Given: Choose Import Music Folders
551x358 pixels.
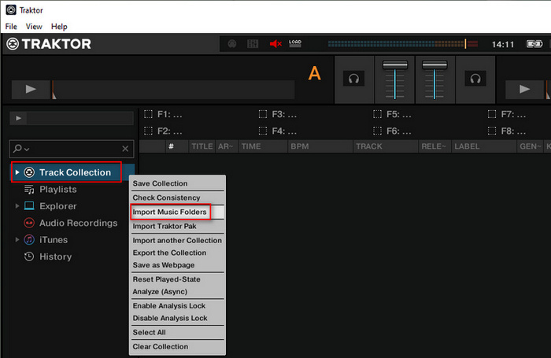Looking at the screenshot, I should pos(177,212).
